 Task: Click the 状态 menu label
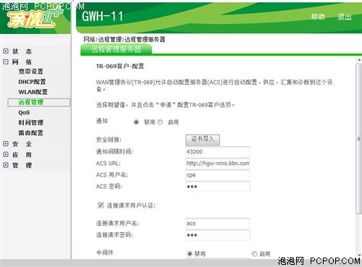(x=22, y=51)
